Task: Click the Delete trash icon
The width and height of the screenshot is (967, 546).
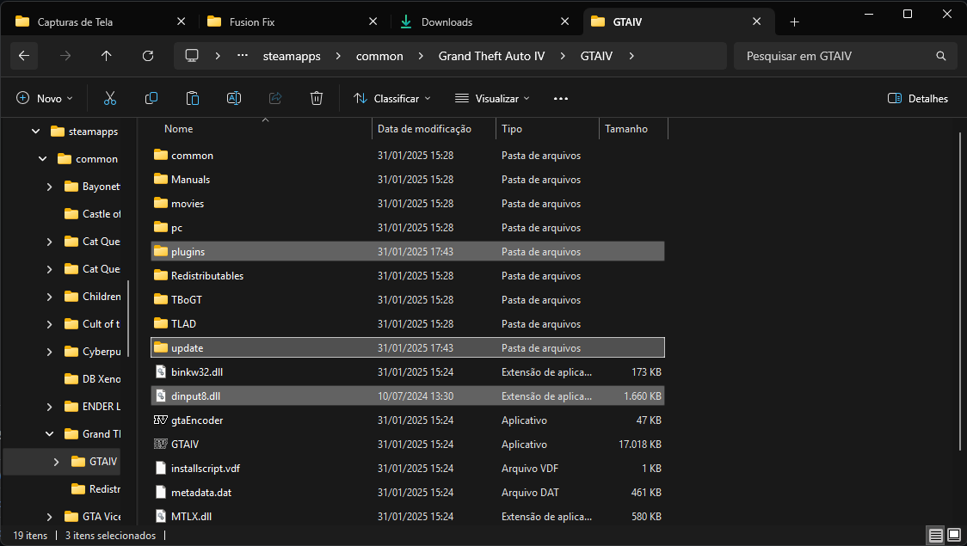Action: [x=317, y=99]
